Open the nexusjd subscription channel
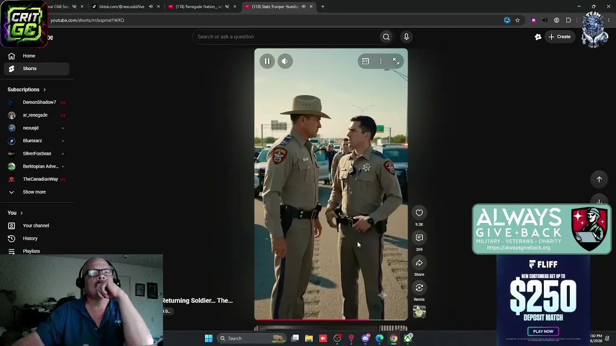Image resolution: width=616 pixels, height=346 pixels. 37,128
